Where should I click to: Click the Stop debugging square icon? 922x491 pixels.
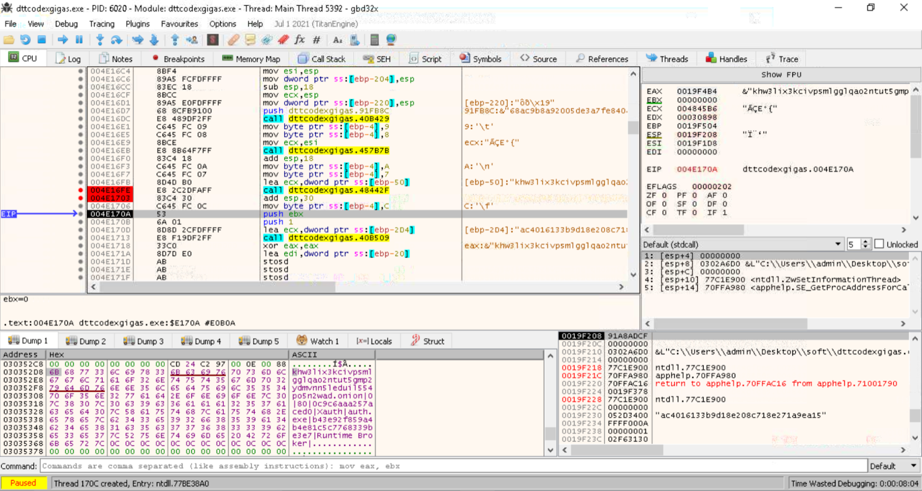click(x=41, y=40)
